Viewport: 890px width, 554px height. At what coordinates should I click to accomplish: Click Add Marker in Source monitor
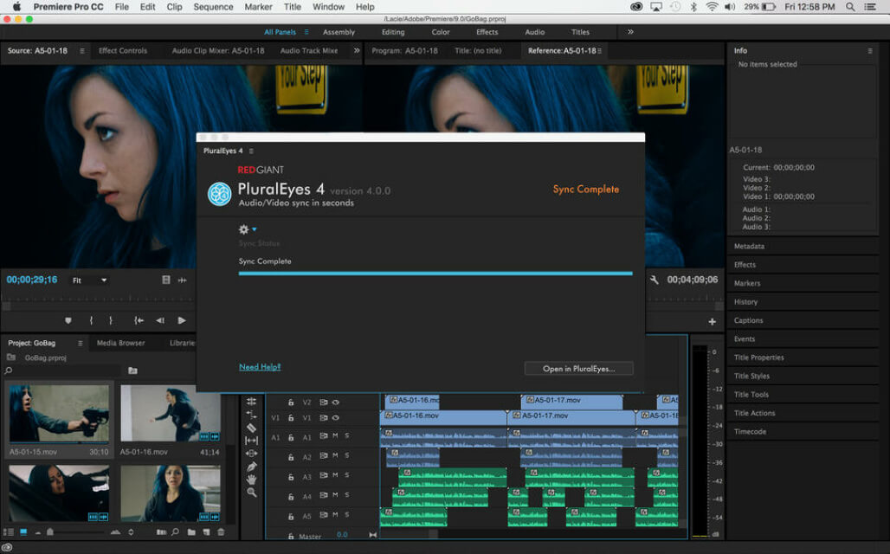coord(68,320)
